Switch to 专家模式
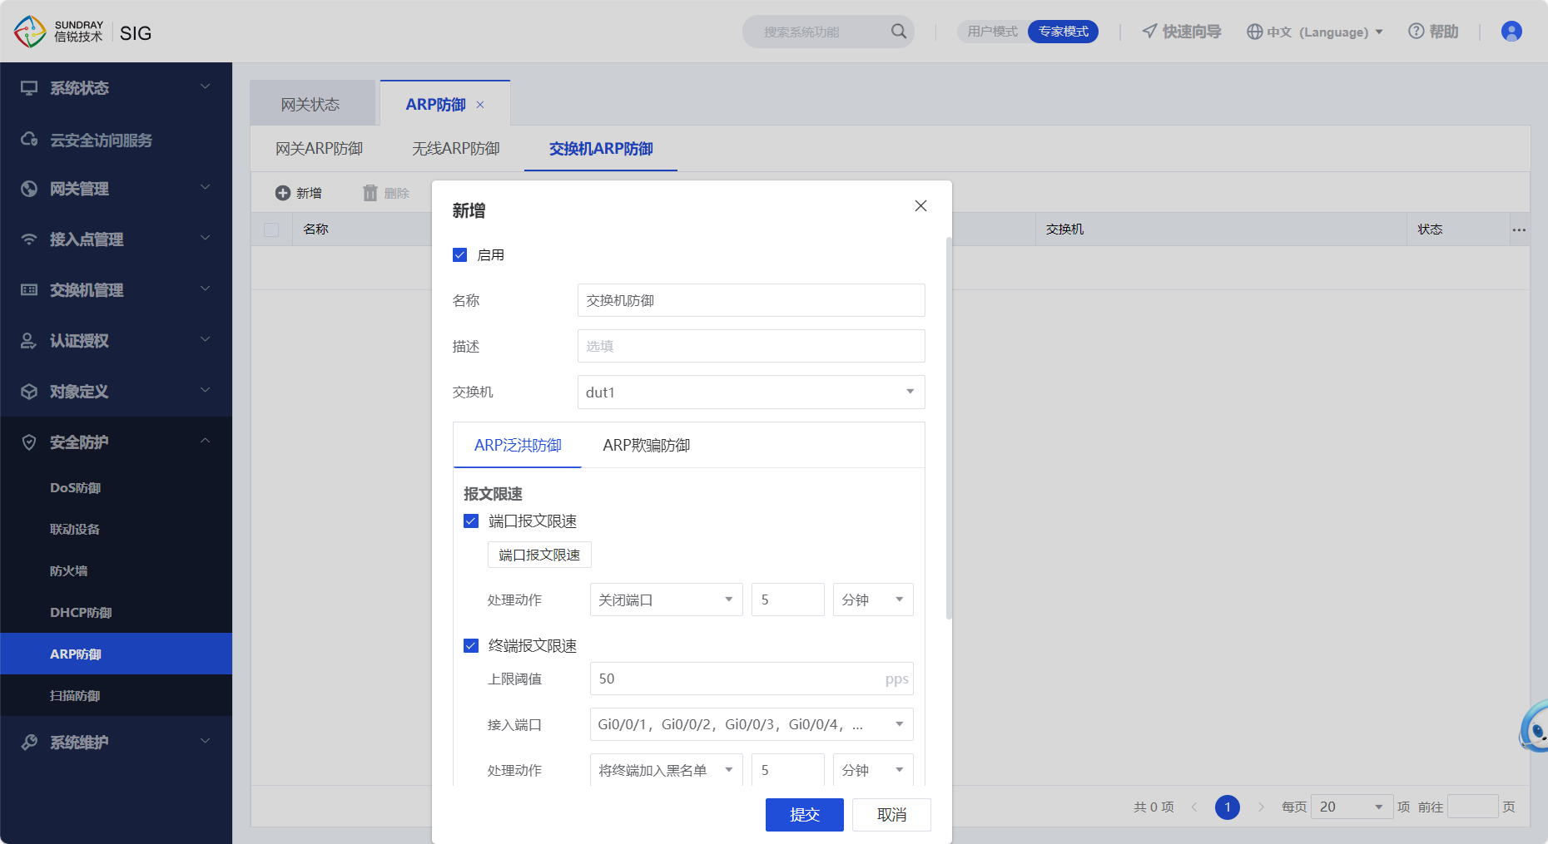This screenshot has height=844, width=1548. (x=1064, y=32)
